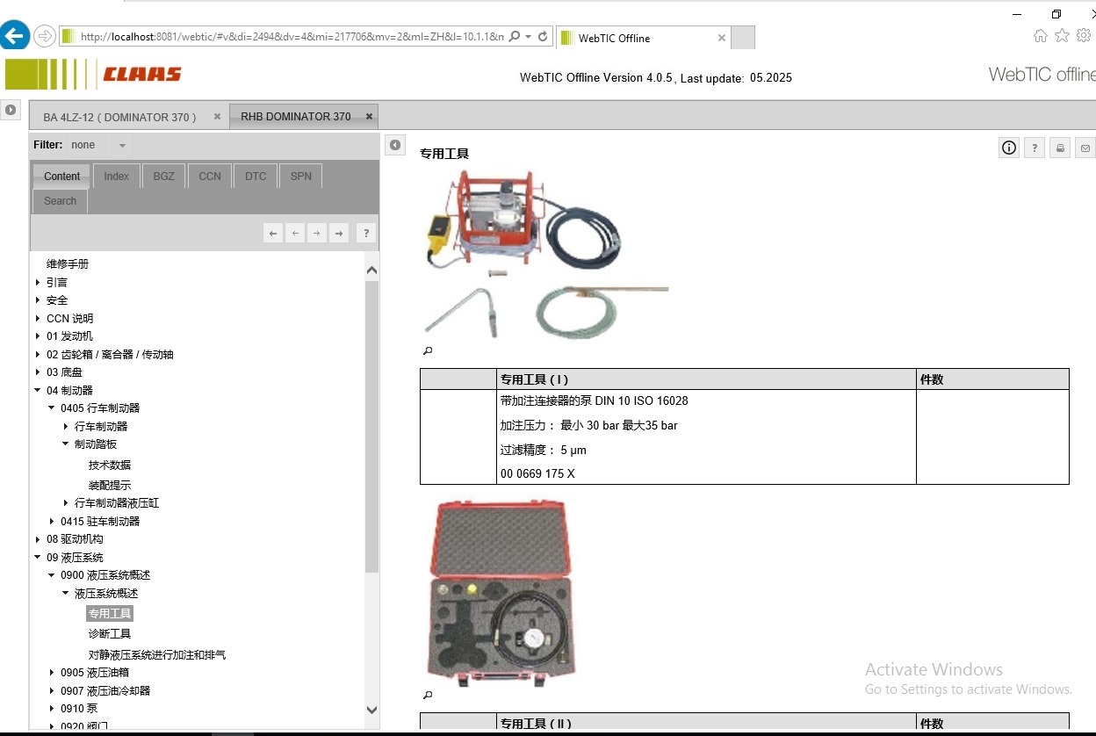Switch to the Index tab

coord(116,177)
